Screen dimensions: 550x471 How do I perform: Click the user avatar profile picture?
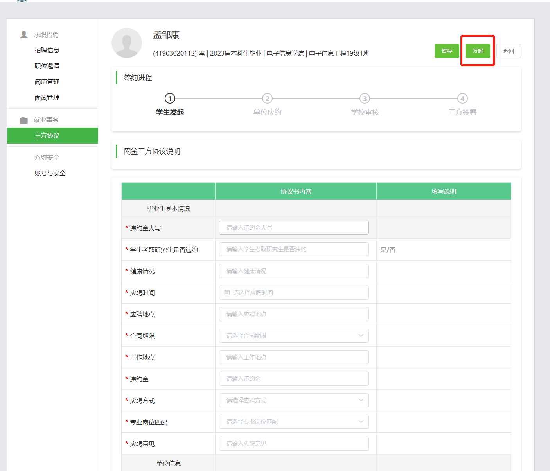pyautogui.click(x=126, y=43)
